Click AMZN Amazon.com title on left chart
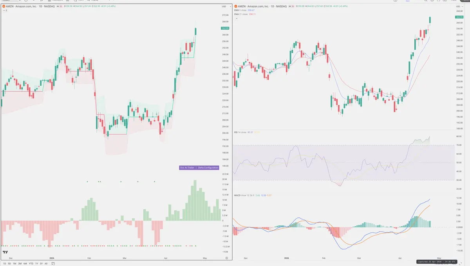Image resolution: width=470 pixels, height=266 pixels. pos(30,7)
